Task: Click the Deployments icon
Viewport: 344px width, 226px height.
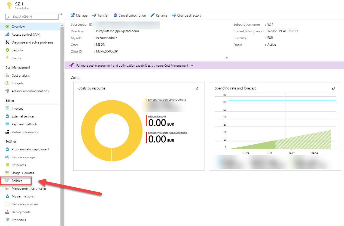Action: click(x=7, y=212)
